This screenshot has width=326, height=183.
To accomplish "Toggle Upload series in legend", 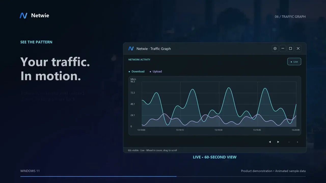I will tap(156, 71).
